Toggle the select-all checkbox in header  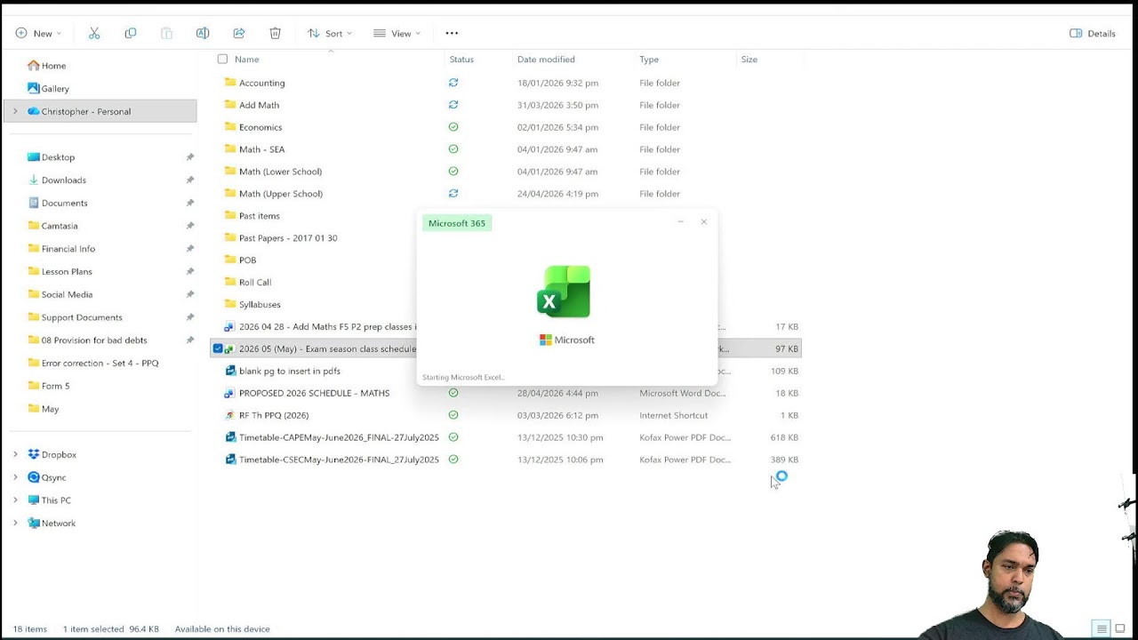tap(222, 60)
